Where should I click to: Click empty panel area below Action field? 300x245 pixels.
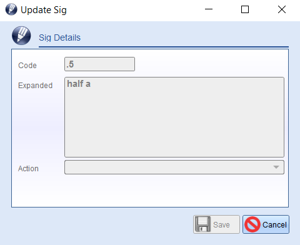click(x=150, y=191)
